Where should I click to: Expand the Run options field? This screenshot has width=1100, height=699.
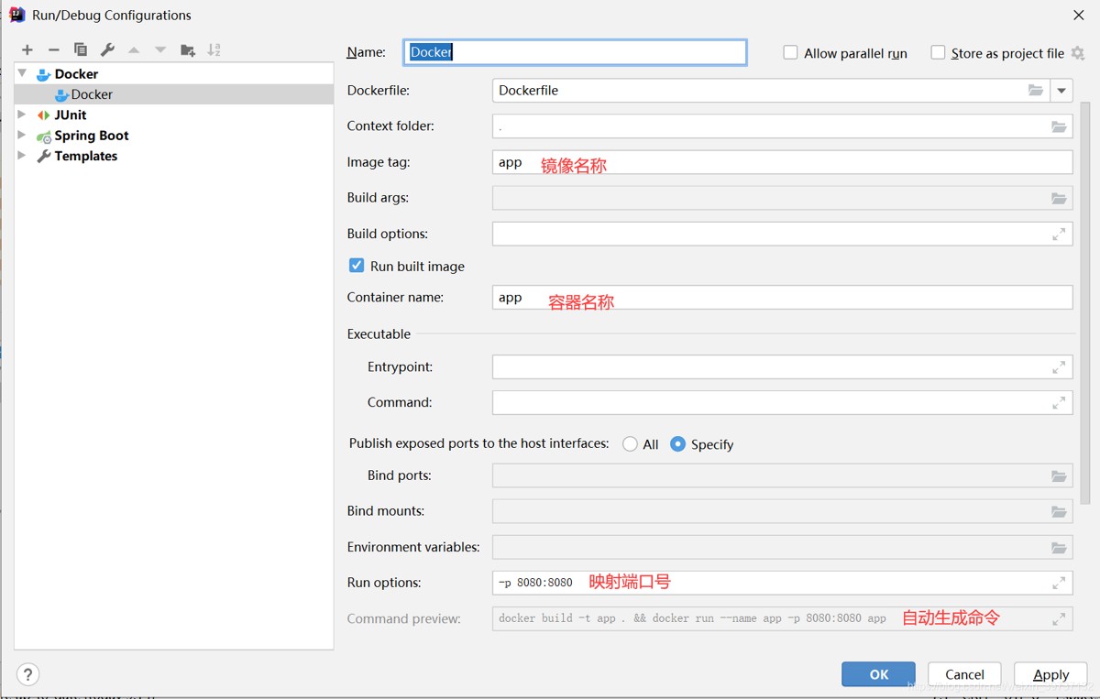(1059, 583)
